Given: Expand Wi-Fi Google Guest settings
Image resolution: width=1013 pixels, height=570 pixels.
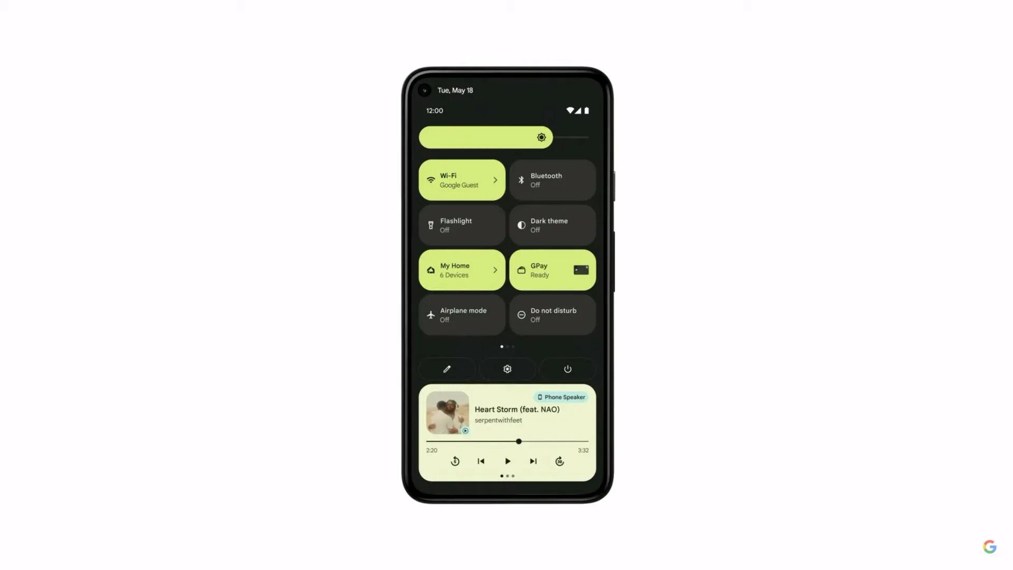Looking at the screenshot, I should tap(495, 179).
